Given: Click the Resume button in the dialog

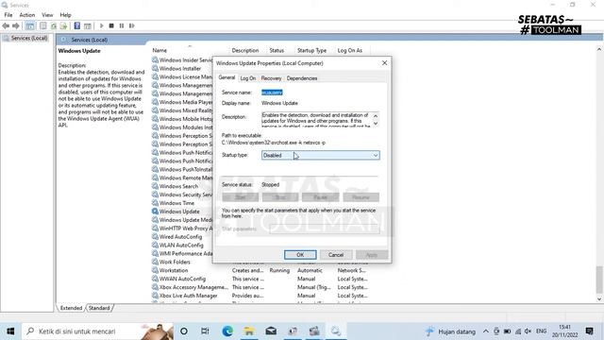Looking at the screenshot, I should [x=361, y=197].
